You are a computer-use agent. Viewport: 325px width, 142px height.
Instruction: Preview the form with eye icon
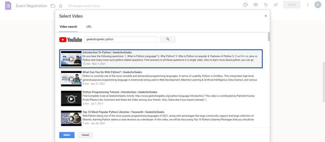[255, 5]
